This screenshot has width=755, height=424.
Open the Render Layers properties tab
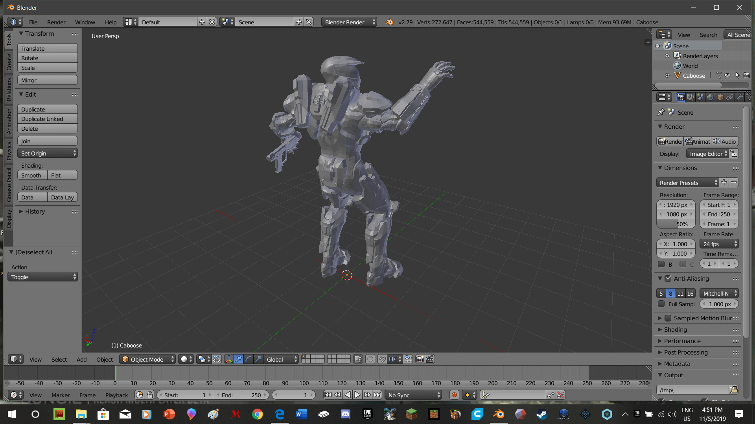coord(691,97)
